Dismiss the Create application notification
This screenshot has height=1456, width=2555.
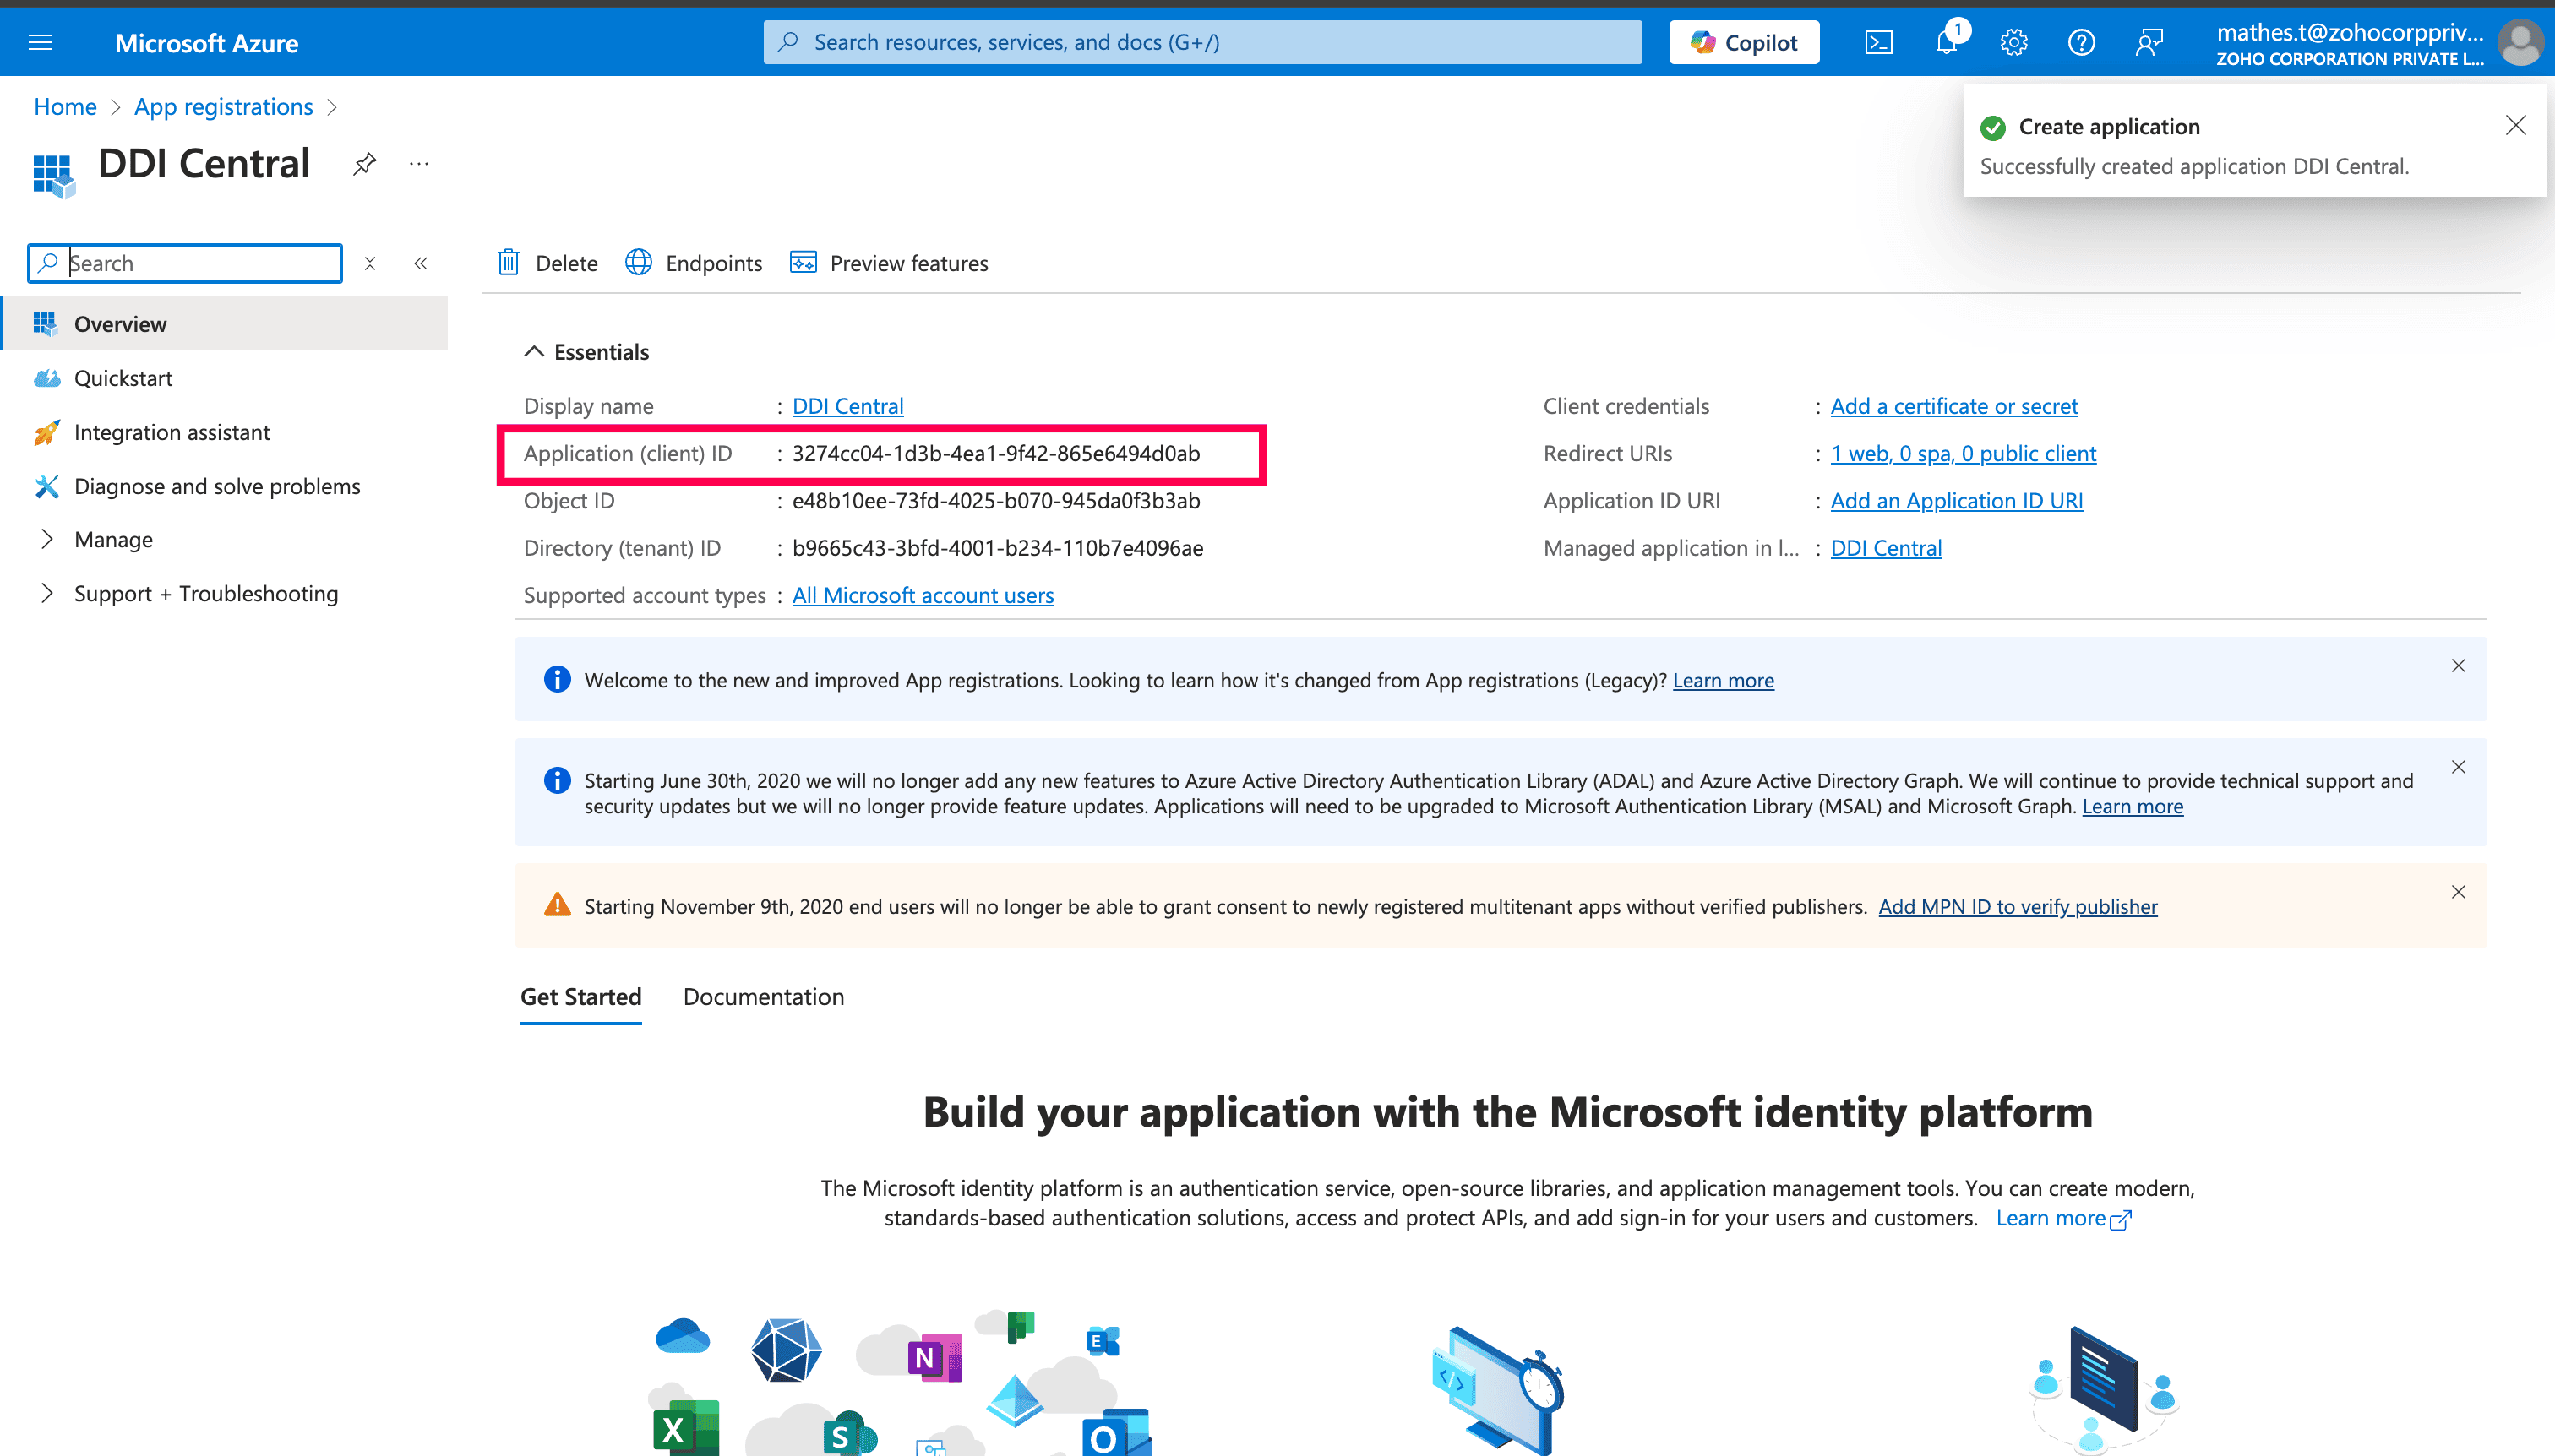coord(2515,125)
